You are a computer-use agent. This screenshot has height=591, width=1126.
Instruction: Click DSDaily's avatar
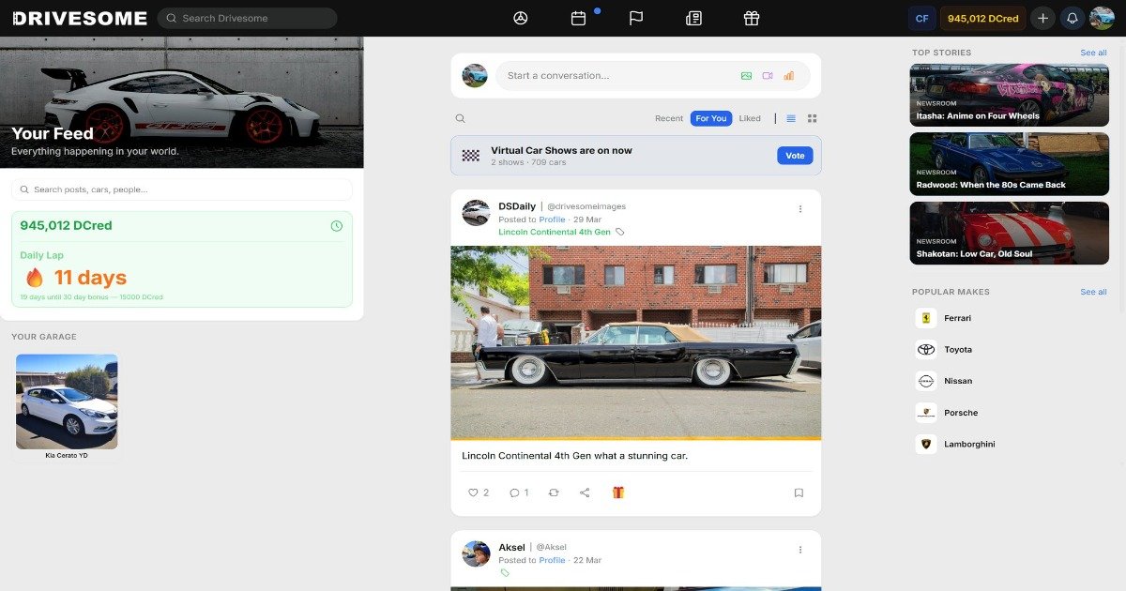[x=476, y=213]
